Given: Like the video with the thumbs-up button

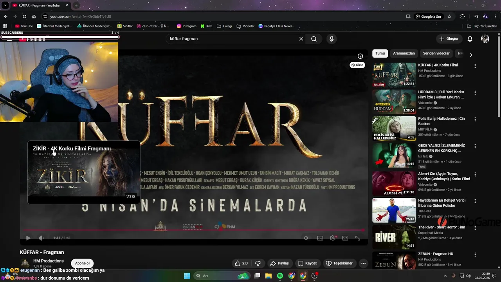Looking at the screenshot, I should (241, 263).
